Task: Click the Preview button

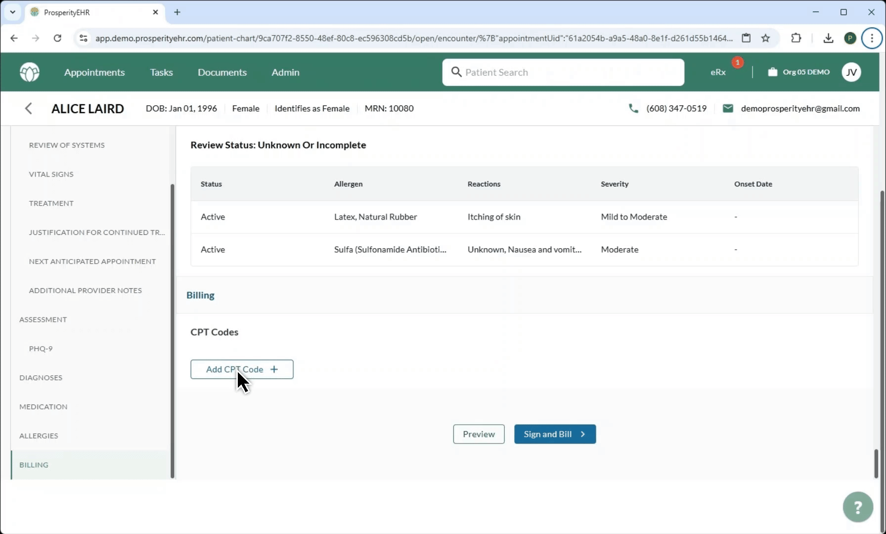Action: coord(479,434)
